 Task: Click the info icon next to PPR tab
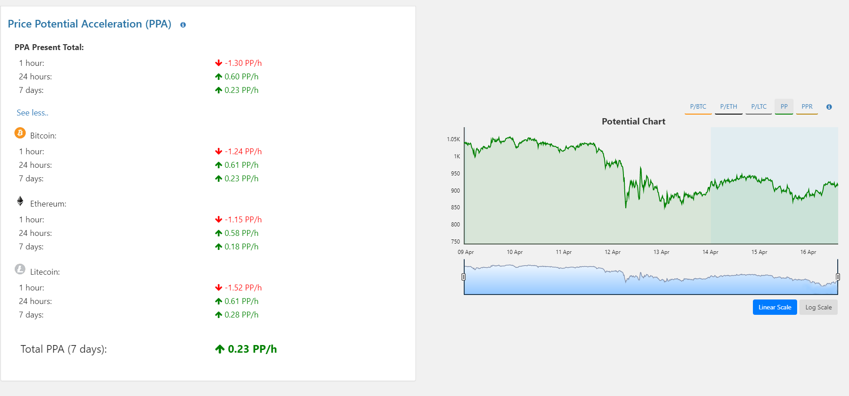point(829,107)
